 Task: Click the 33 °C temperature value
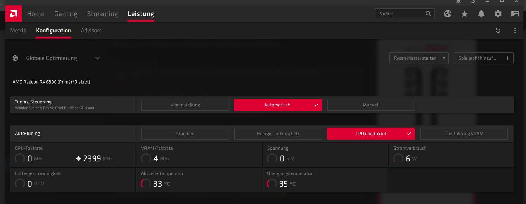[162, 184]
